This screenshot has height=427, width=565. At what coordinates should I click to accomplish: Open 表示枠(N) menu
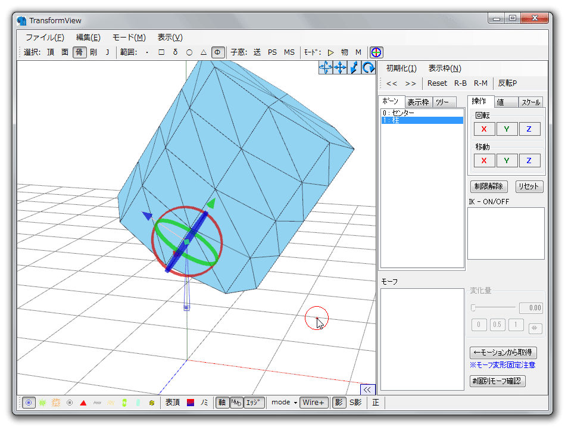(x=445, y=68)
